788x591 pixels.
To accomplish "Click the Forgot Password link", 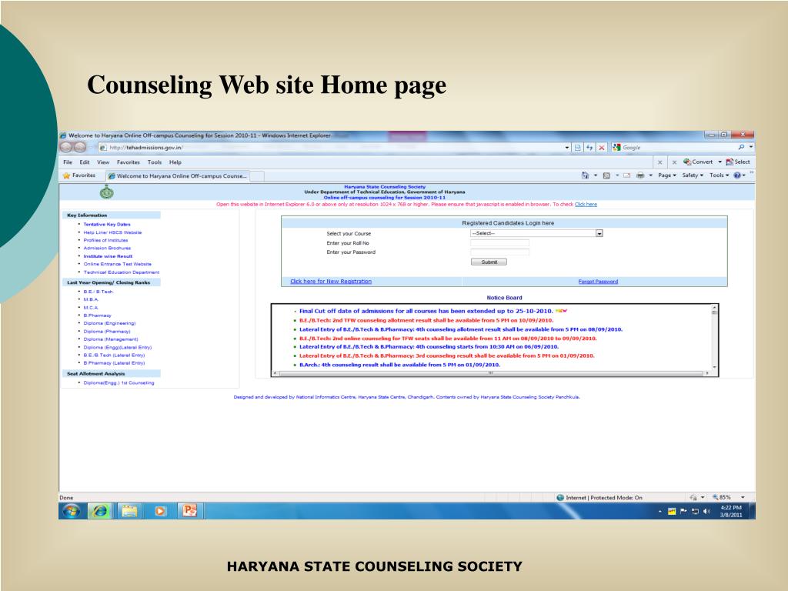I will click(x=598, y=282).
